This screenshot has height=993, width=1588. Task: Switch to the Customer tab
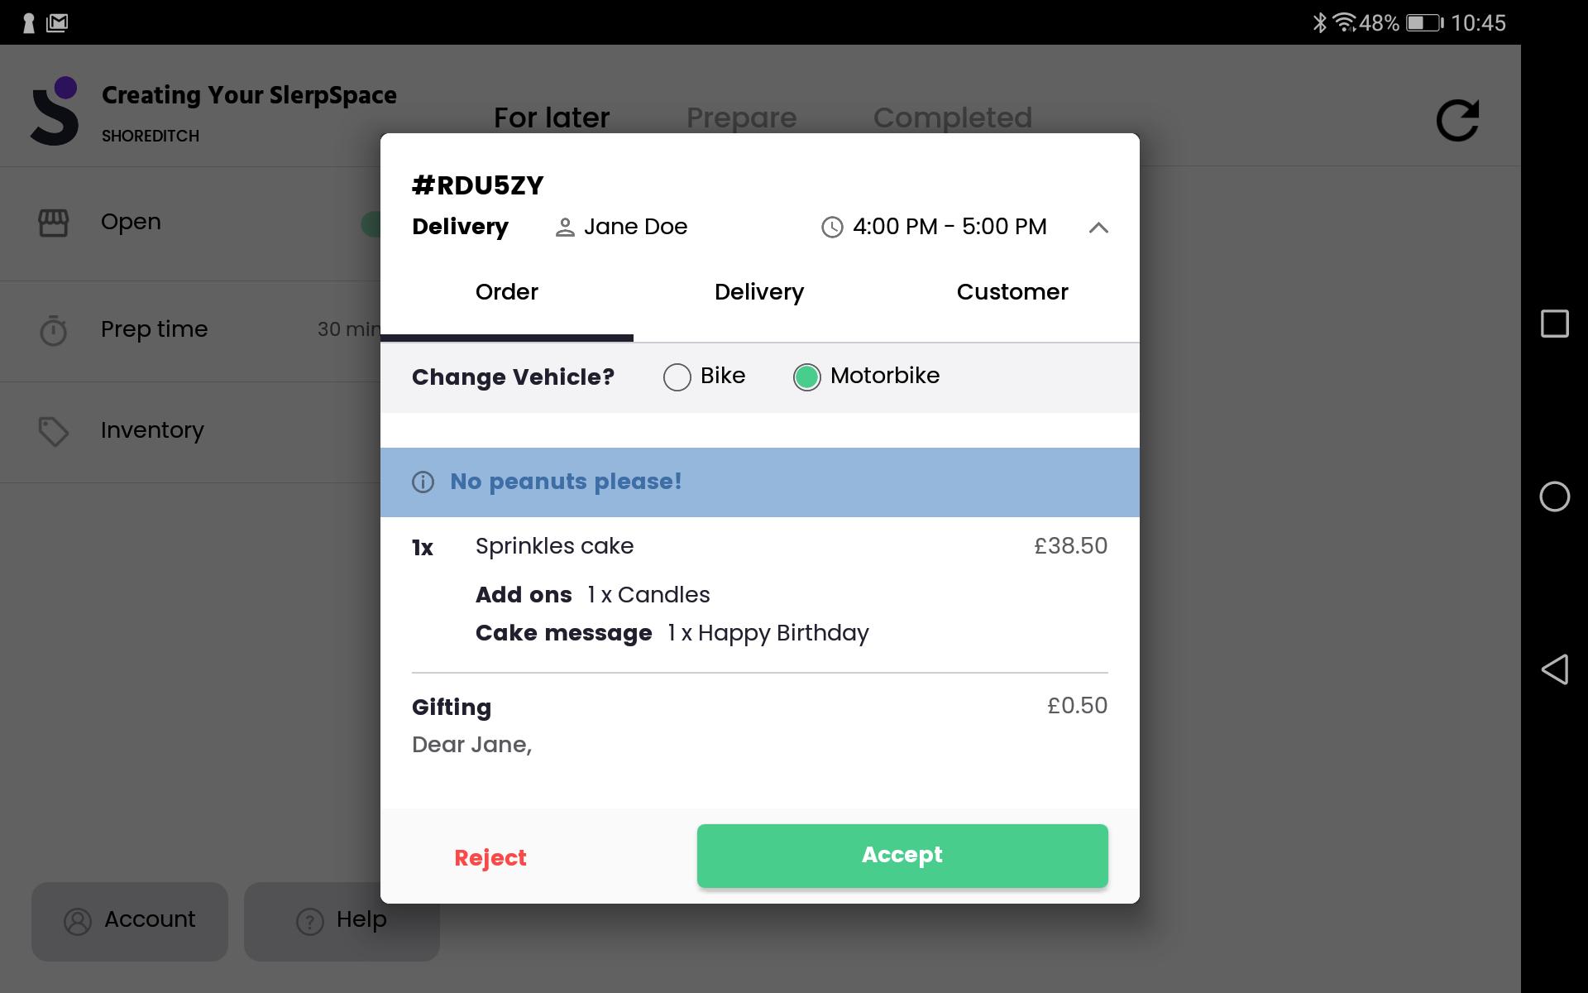point(1012,292)
